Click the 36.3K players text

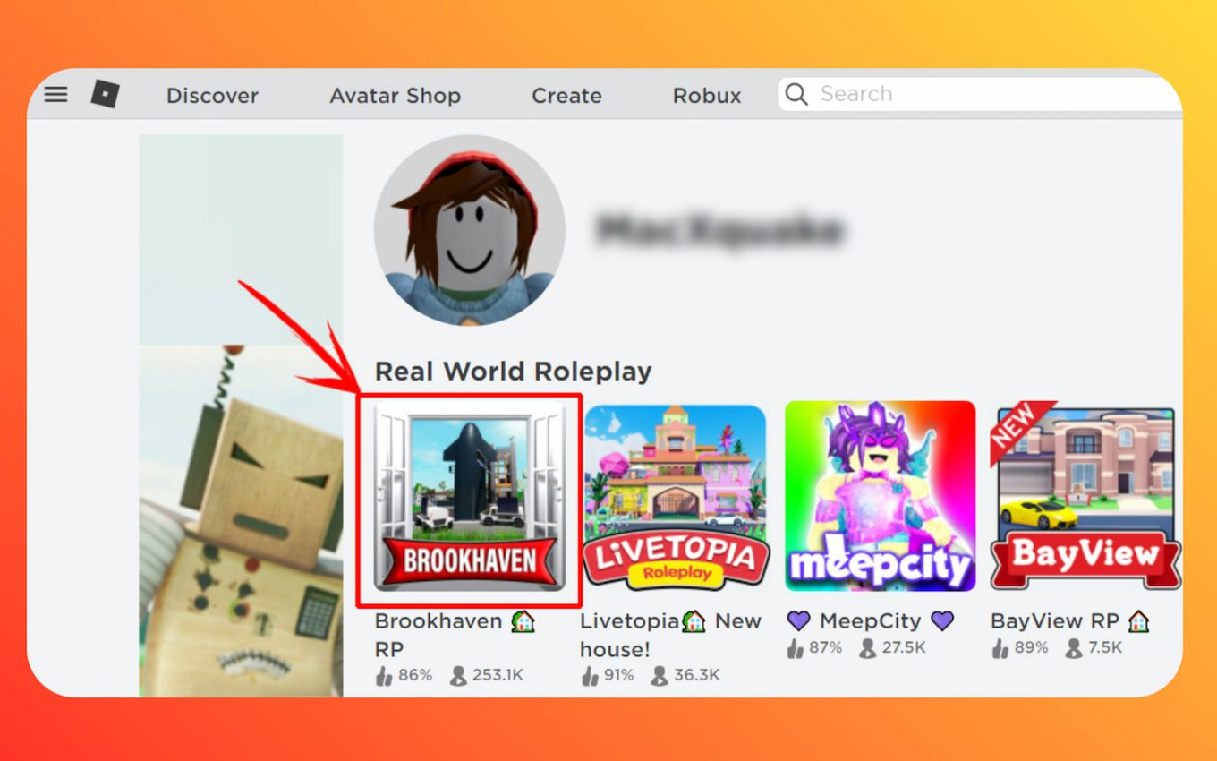[695, 675]
